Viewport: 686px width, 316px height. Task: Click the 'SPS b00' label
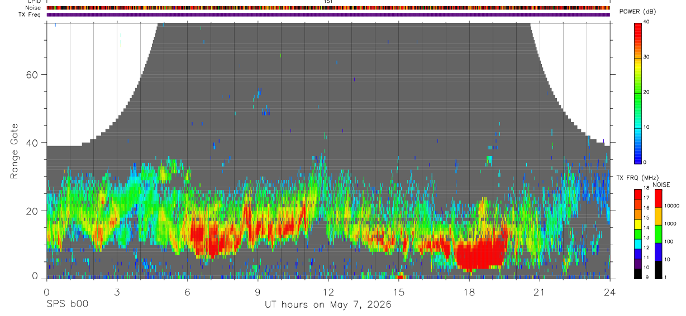click(x=66, y=304)
